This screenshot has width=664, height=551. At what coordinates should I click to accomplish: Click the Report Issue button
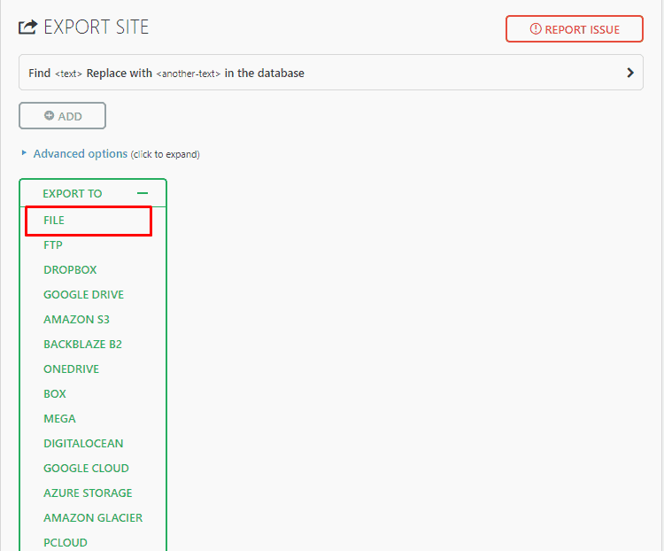(x=575, y=29)
